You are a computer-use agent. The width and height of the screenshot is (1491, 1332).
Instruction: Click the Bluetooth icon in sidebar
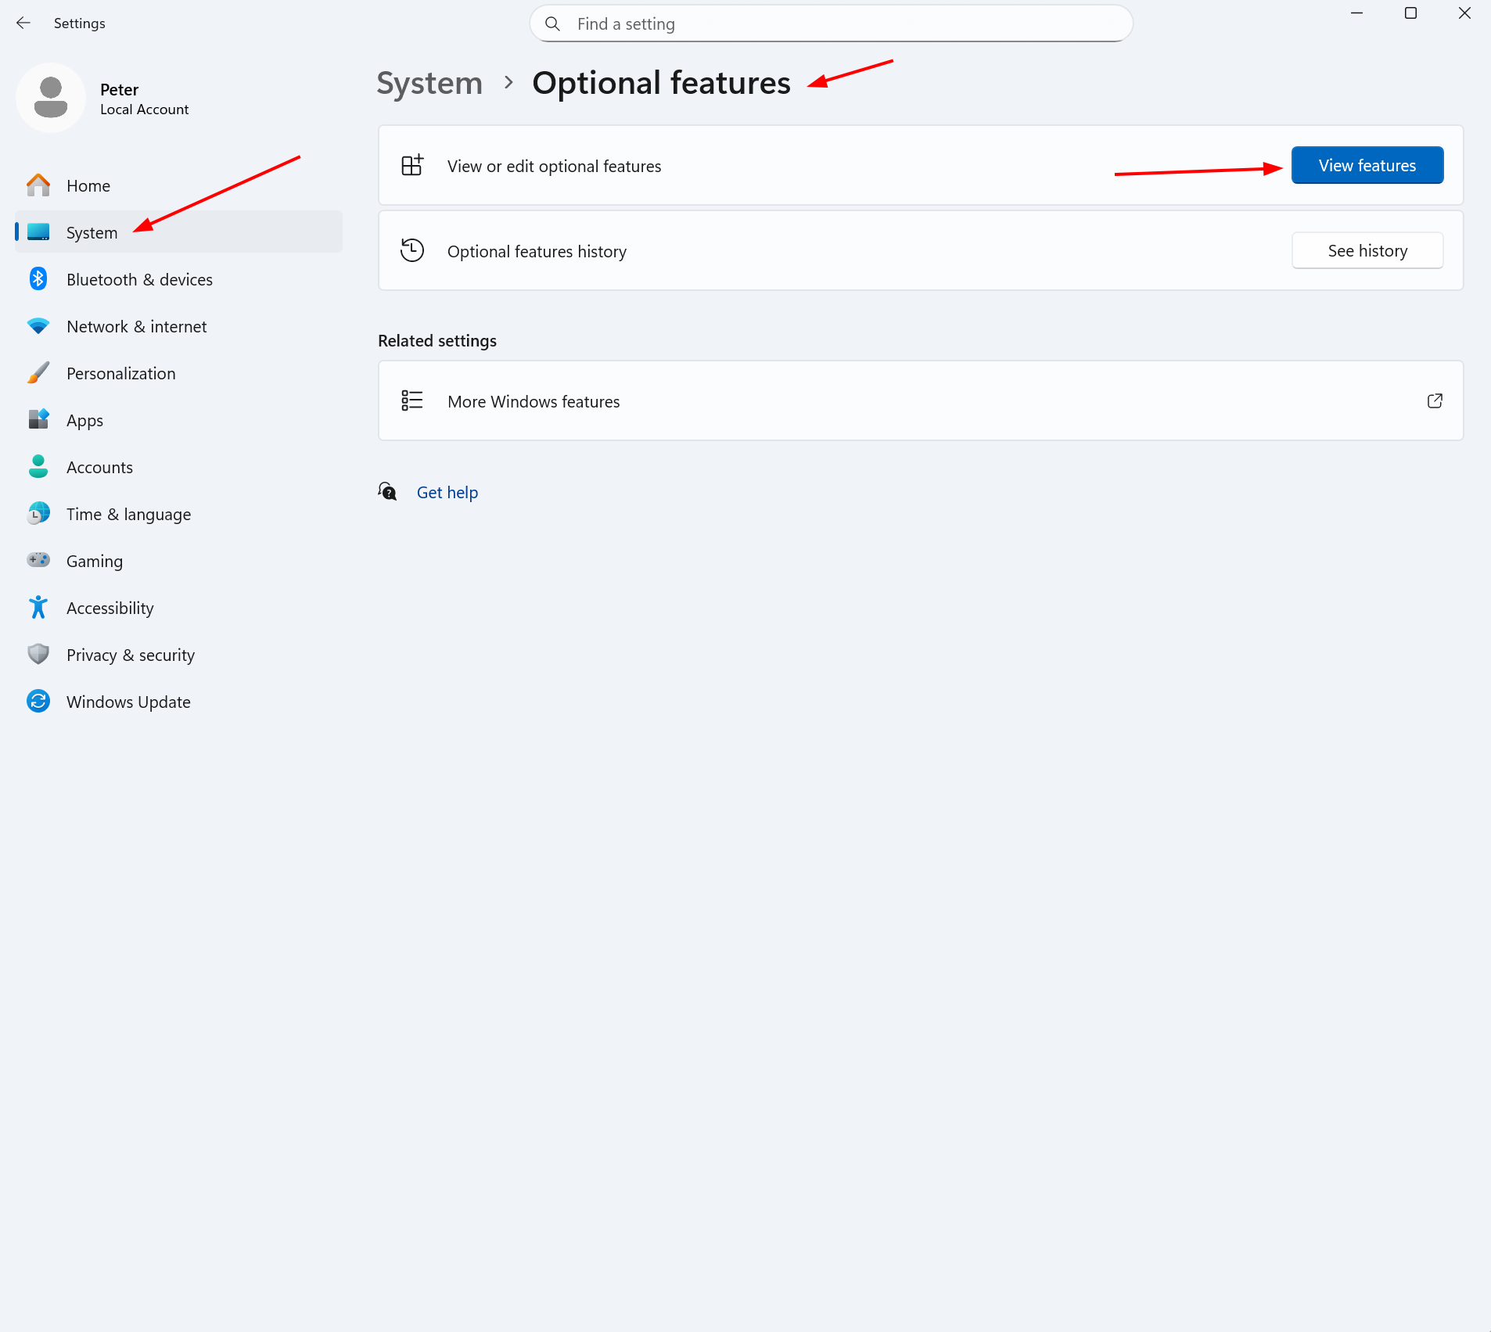pos(38,279)
